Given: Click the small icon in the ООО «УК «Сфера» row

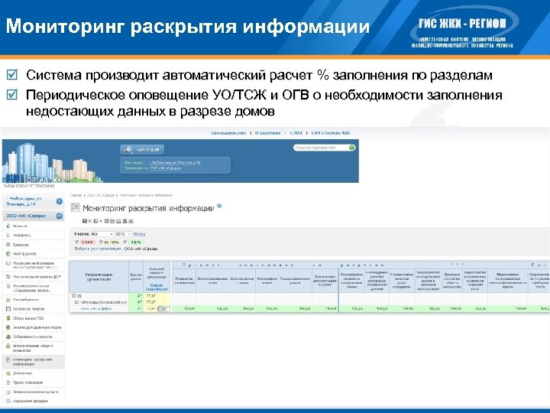Looking at the screenshot, I should point(161,309).
